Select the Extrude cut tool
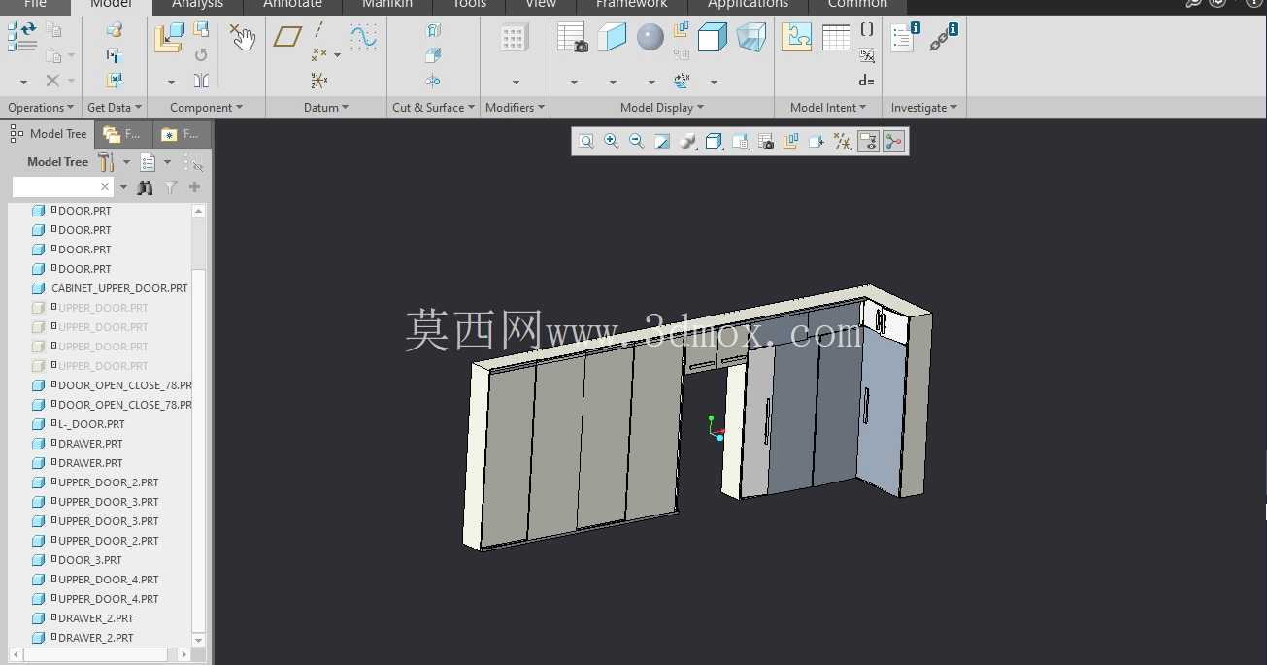Screen dimensions: 1267x665 [433, 55]
